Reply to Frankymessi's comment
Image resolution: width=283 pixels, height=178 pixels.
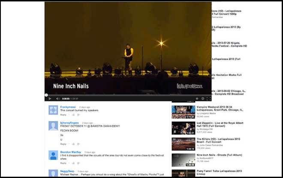pyautogui.click(x=63, y=115)
